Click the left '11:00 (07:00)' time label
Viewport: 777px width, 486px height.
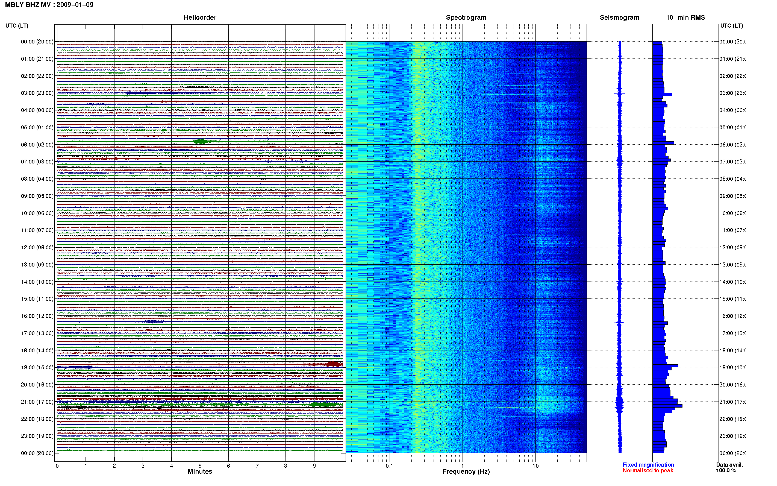[x=37, y=230]
